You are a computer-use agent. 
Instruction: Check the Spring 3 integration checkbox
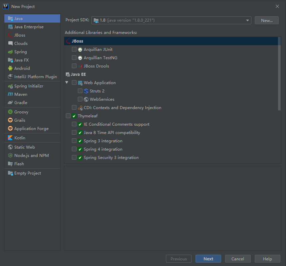point(74,141)
